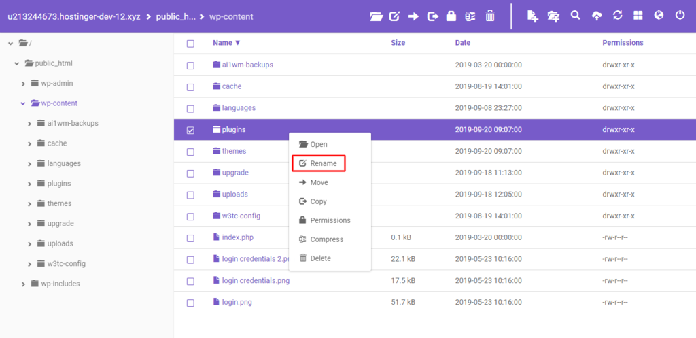The image size is (696, 338).
Task: Collapse the wp-content tree node
Action: tap(22, 103)
